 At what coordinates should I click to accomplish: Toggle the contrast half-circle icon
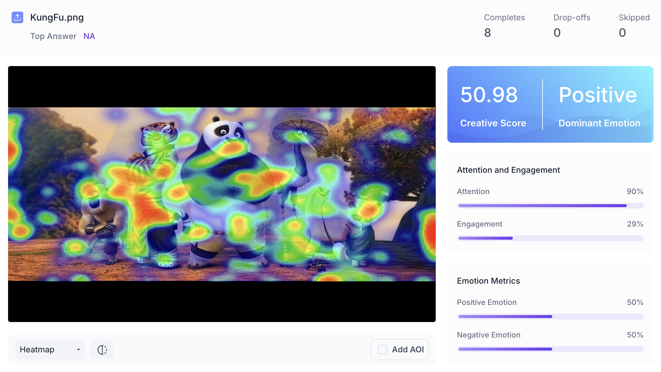(x=102, y=350)
